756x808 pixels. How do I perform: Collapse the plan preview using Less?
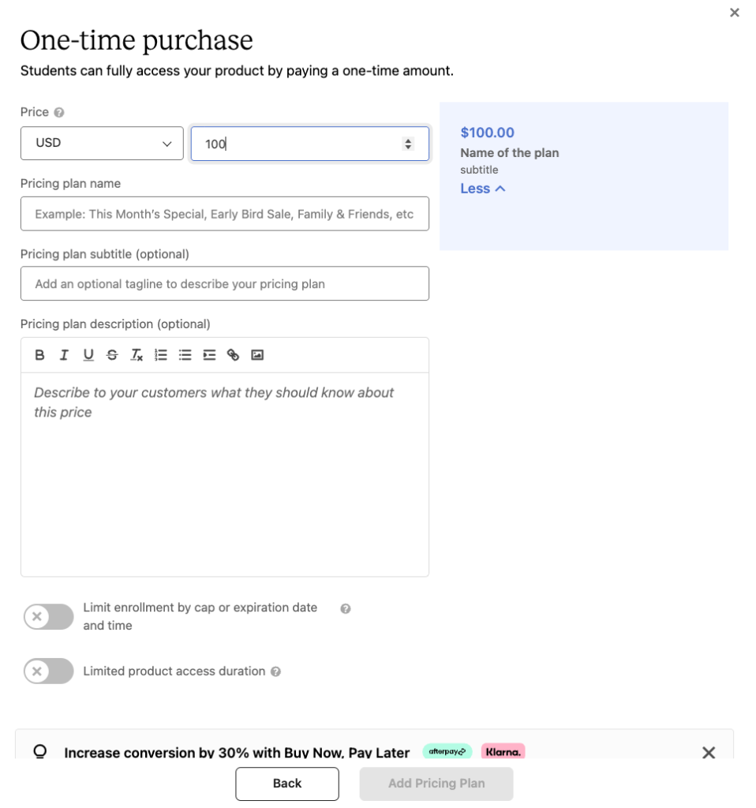(483, 189)
